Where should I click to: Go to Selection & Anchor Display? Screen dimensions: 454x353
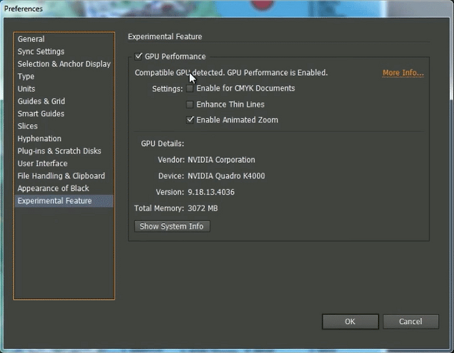click(x=64, y=64)
